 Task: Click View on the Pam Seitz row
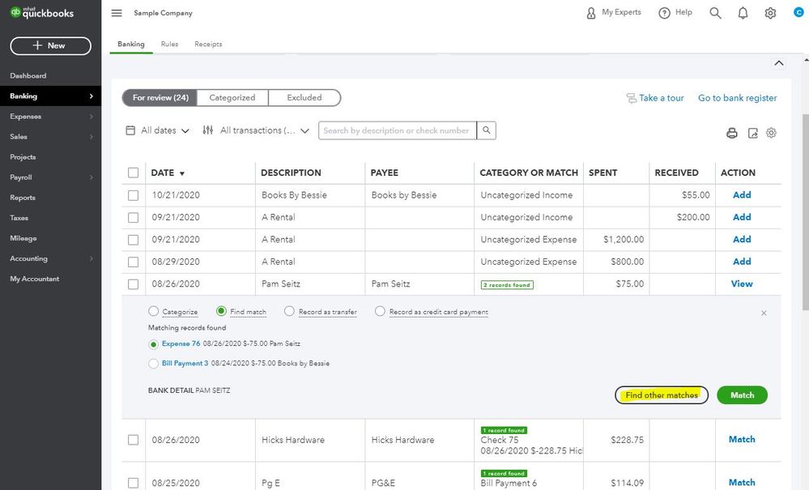742,283
